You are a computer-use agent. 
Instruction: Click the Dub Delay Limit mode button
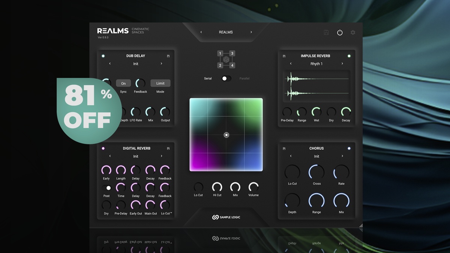click(160, 83)
